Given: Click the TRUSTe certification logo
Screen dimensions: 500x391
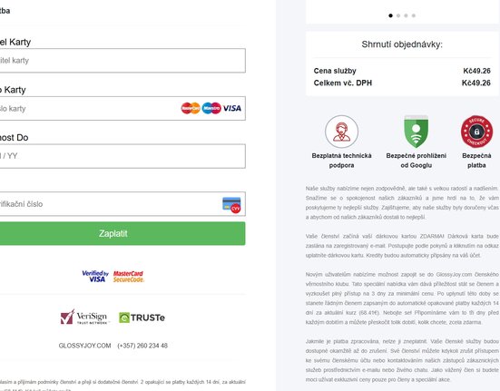Looking at the screenshot, I should 142,318.
